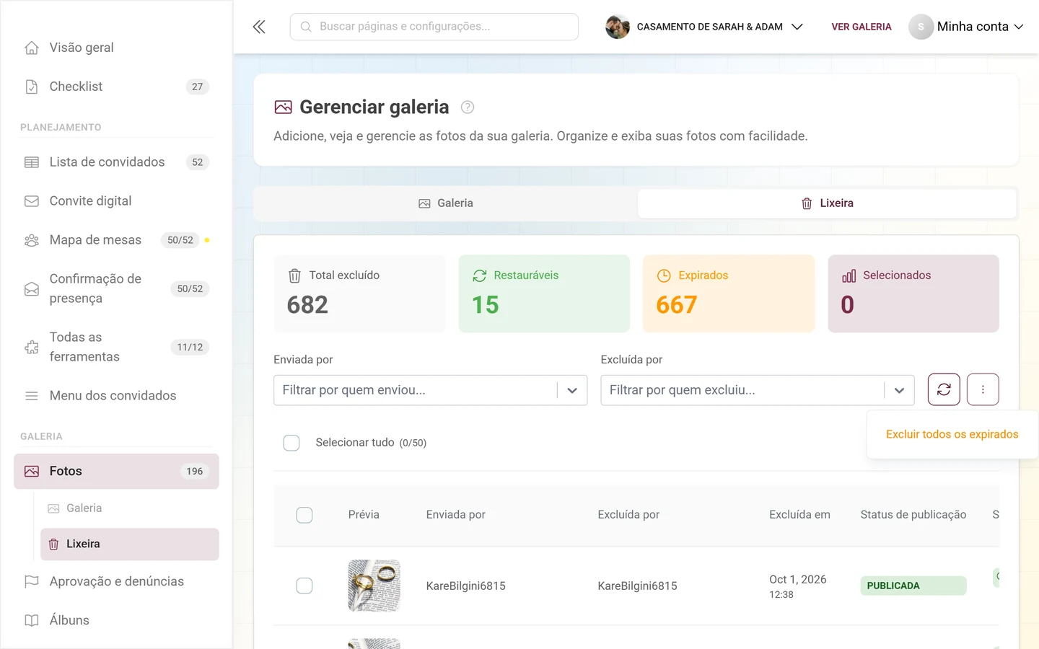Click the Checklist document icon
Image resolution: width=1039 pixels, height=649 pixels.
(32, 87)
